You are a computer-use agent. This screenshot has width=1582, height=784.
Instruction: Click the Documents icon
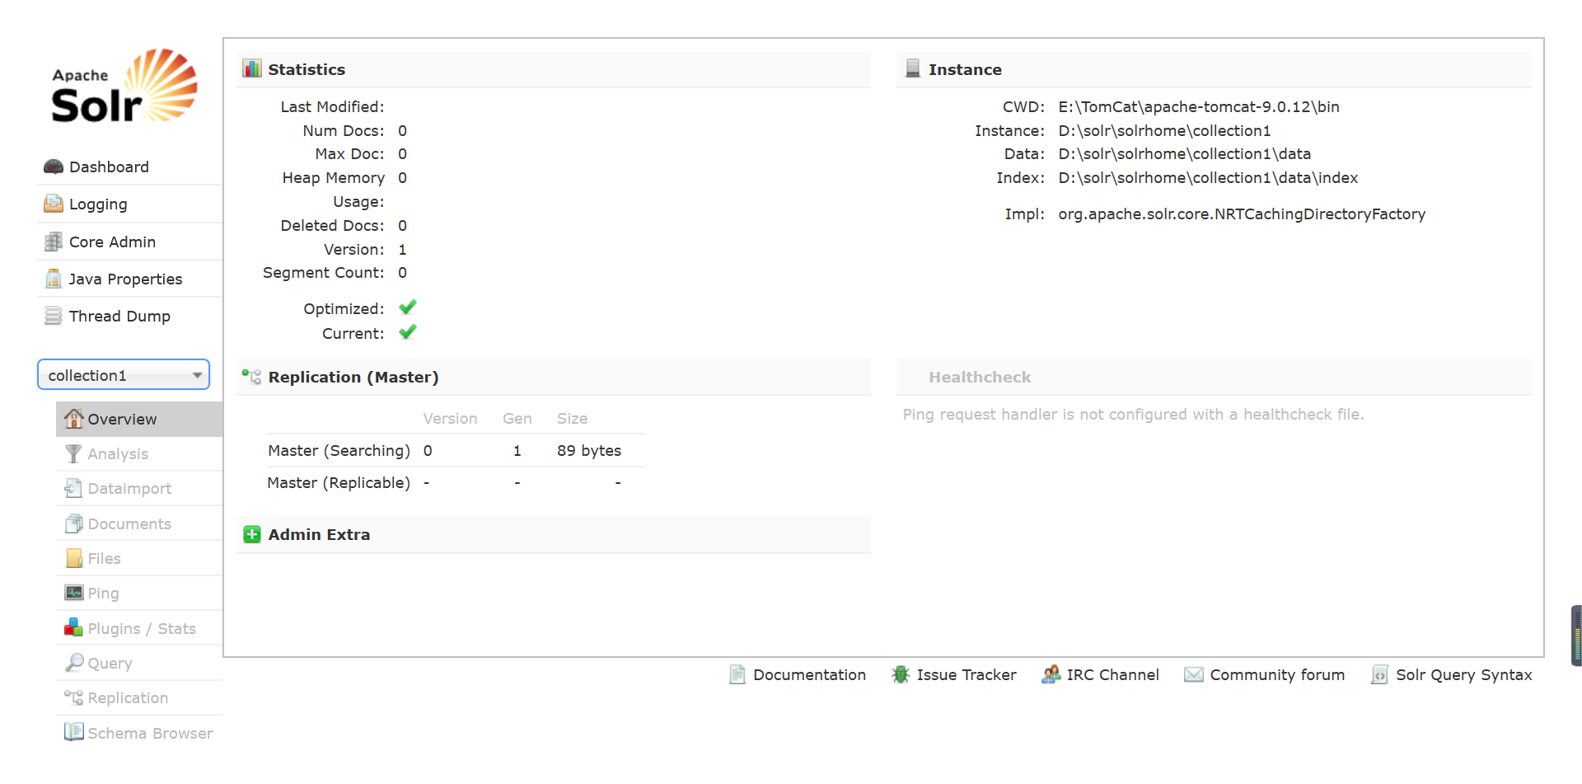tap(74, 523)
